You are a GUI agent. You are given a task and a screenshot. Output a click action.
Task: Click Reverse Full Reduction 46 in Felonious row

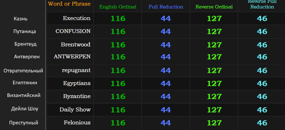point(262,123)
